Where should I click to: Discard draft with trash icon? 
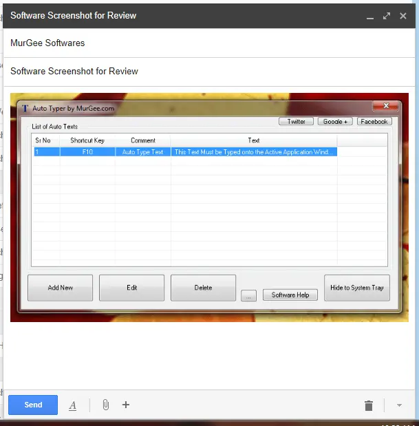click(369, 405)
